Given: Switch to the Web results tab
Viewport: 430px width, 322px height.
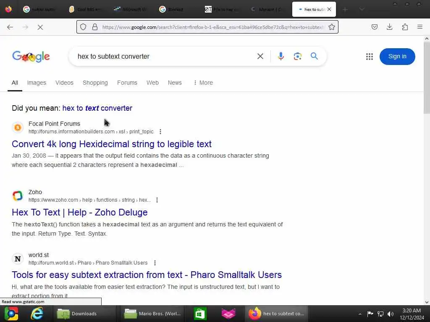Looking at the screenshot, I should (152, 83).
